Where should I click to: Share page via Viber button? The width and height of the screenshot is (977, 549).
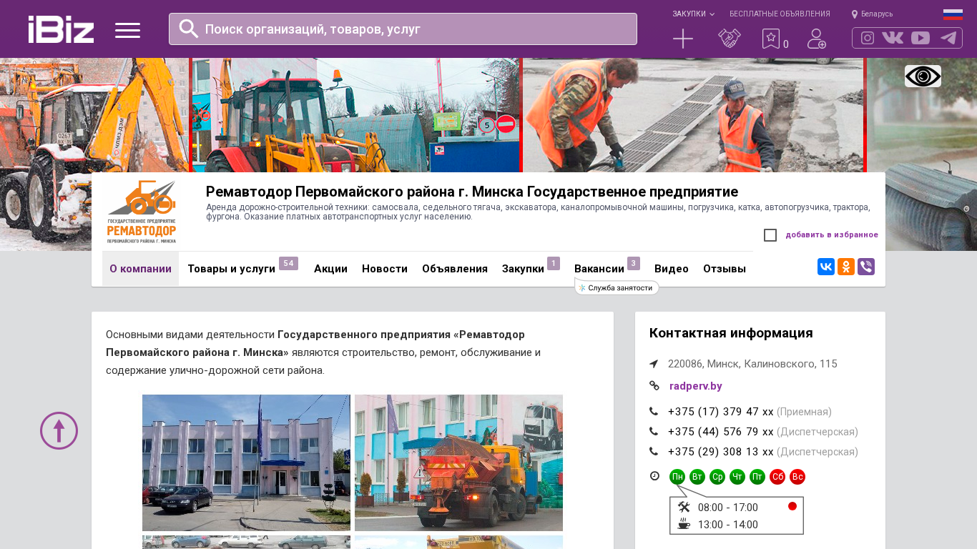[x=866, y=267]
